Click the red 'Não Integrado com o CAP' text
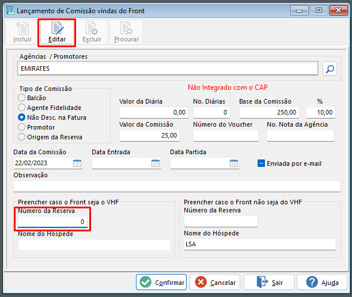The width and height of the screenshot is (352, 297). [x=228, y=87]
